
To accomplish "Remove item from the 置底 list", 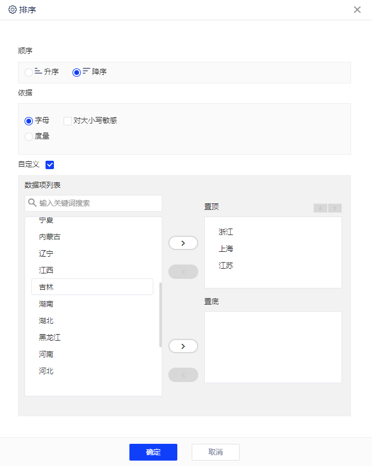I will pyautogui.click(x=183, y=375).
